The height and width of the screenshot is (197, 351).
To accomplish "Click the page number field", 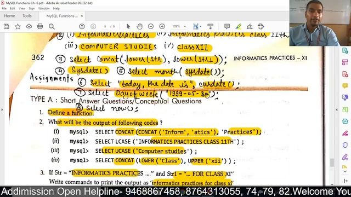I will click(105, 26).
